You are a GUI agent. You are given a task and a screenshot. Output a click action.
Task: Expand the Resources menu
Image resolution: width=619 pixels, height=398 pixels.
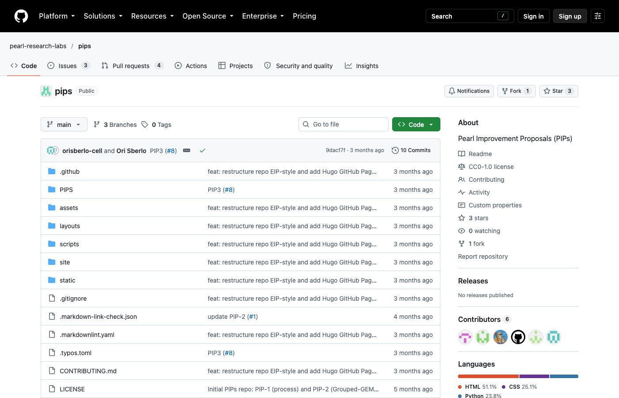153,16
